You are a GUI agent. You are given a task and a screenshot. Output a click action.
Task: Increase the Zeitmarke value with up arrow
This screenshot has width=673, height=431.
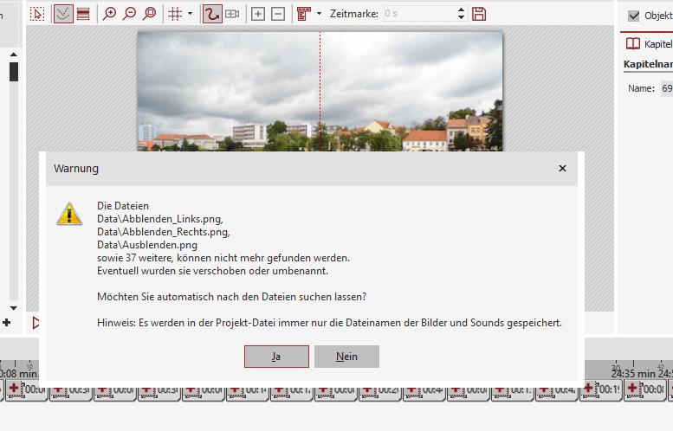click(460, 10)
